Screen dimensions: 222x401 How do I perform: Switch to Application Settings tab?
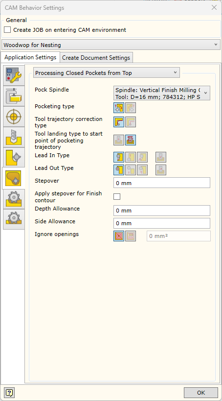tap(30, 57)
